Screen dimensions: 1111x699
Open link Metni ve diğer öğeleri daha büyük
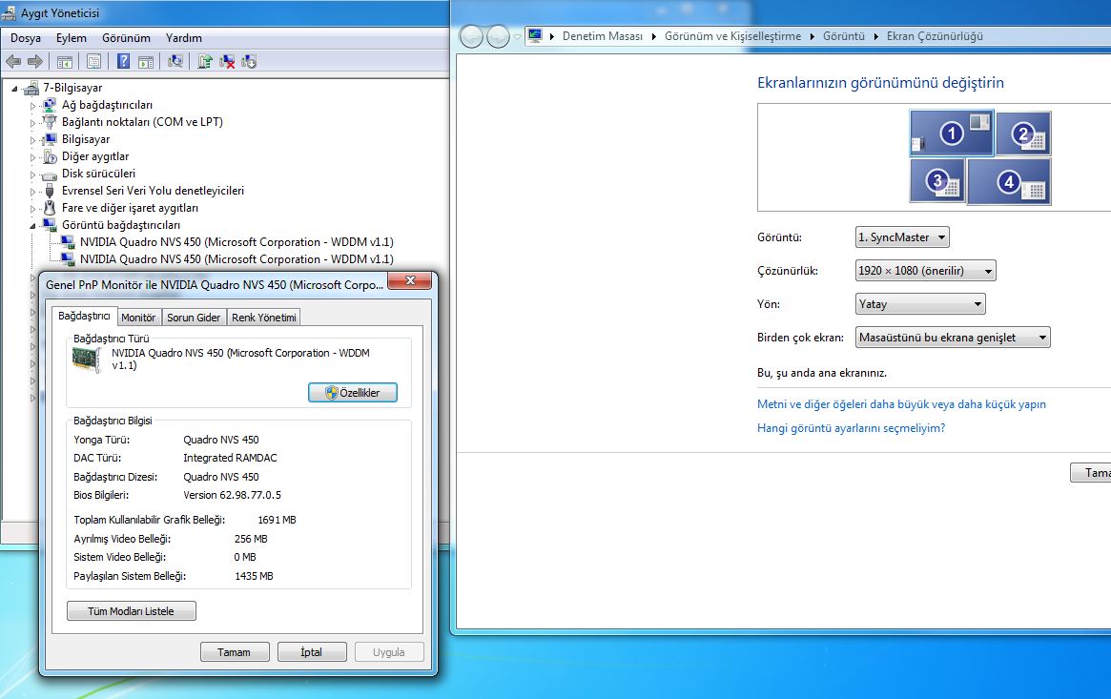coord(901,404)
